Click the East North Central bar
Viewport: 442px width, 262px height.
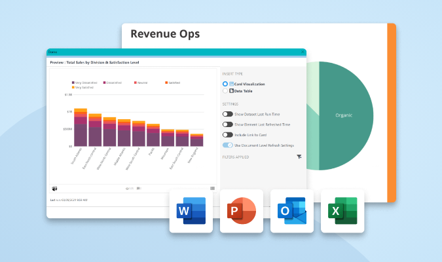pyautogui.click(x=95, y=130)
